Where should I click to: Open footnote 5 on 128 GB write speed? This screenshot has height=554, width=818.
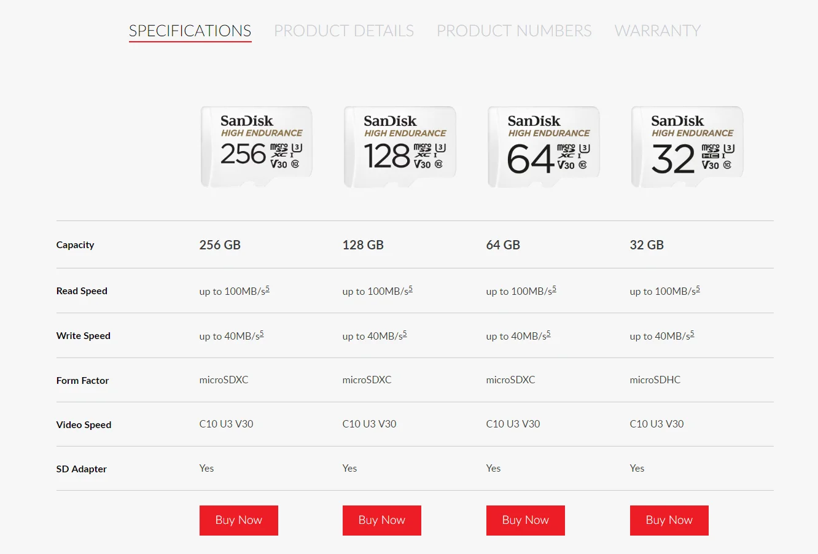tap(405, 334)
